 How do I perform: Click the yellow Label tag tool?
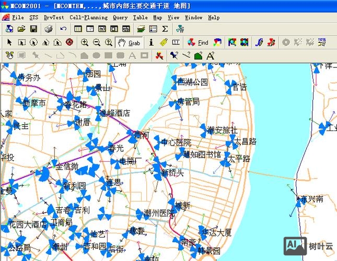(163, 42)
